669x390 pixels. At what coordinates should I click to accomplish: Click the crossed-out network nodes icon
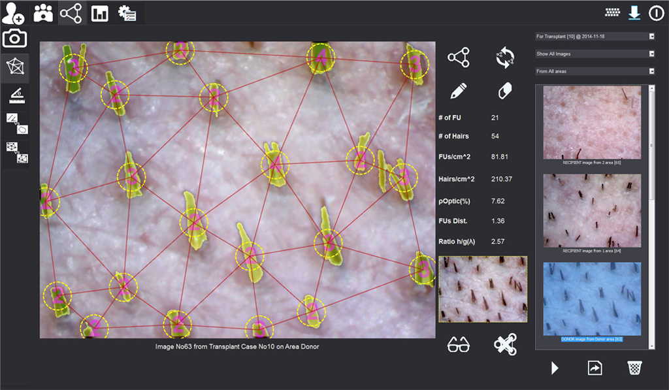[x=505, y=344]
